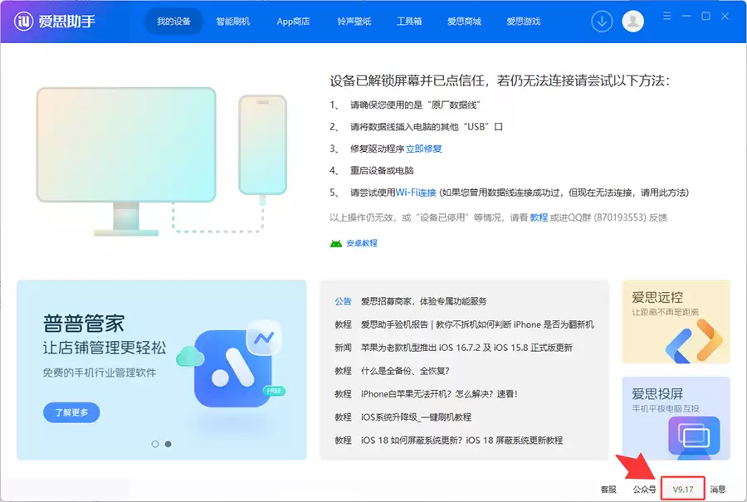Image resolution: width=747 pixels, height=502 pixels.
Task: Go to the 爱思游戏 tab
Action: (x=523, y=22)
